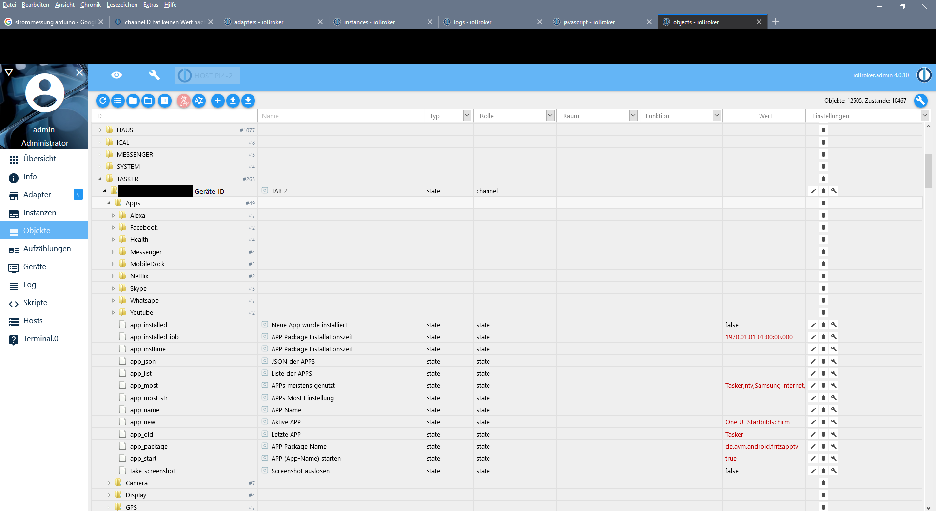This screenshot has width=936, height=511.
Task: Open wrench settings for app_package
Action: pyautogui.click(x=834, y=447)
